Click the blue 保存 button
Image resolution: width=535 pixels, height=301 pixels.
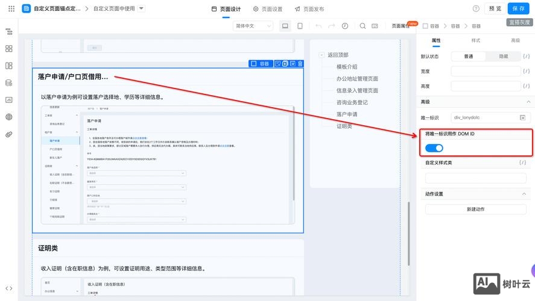(x=518, y=9)
